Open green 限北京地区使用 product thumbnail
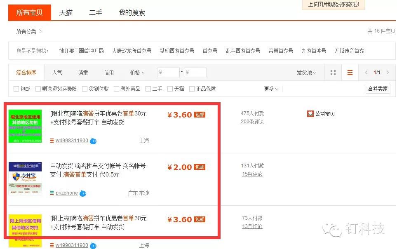397x249 pixels. (25, 126)
